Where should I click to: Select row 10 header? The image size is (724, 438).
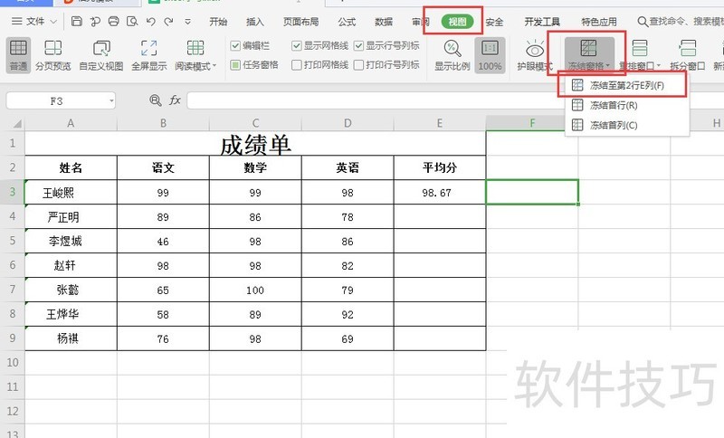(x=13, y=362)
